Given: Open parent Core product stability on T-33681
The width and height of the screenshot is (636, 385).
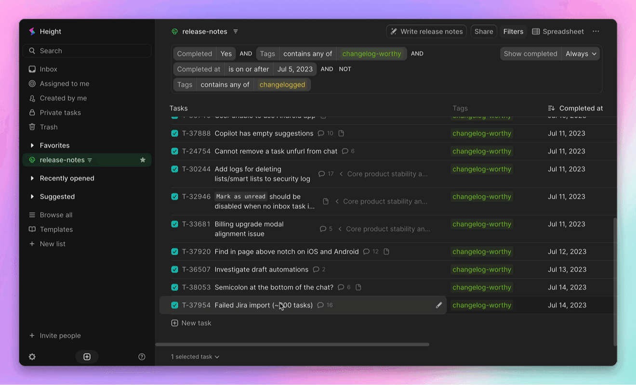Looking at the screenshot, I should [384, 229].
